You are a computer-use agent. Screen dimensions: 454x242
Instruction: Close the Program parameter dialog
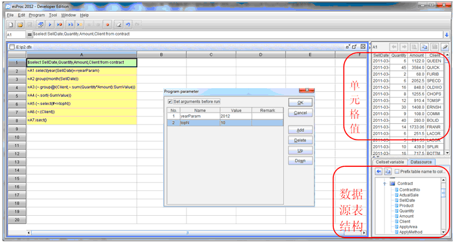(307, 90)
